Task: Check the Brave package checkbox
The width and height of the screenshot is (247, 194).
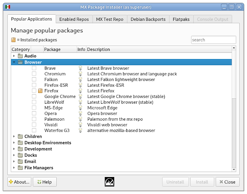Action: point(34,68)
